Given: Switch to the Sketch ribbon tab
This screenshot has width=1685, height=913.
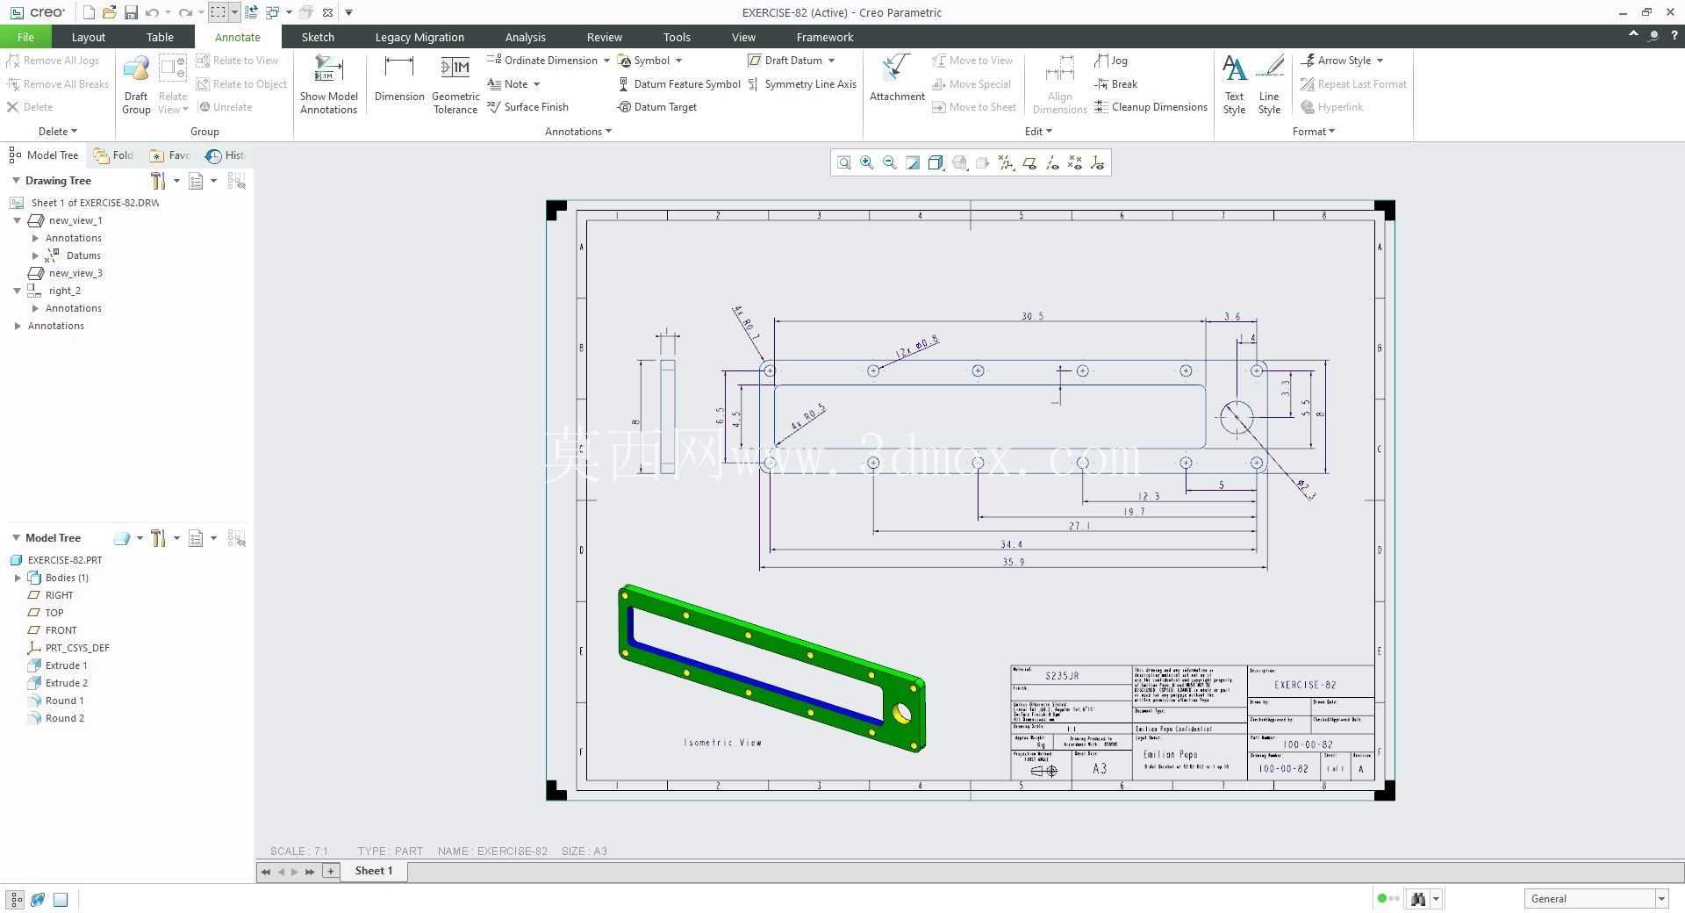Looking at the screenshot, I should (x=318, y=37).
